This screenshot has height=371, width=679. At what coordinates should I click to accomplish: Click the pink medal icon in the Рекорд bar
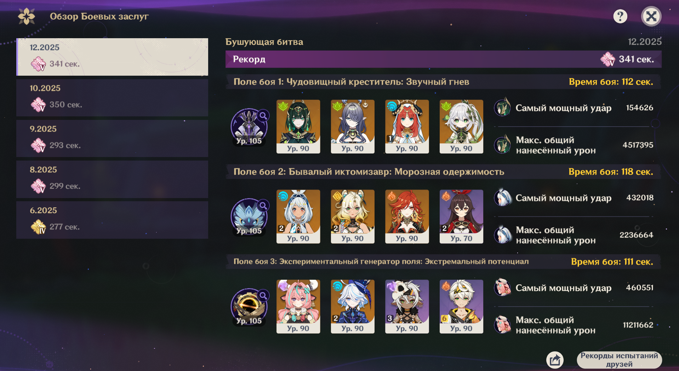click(x=608, y=59)
